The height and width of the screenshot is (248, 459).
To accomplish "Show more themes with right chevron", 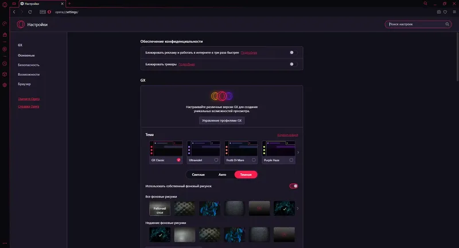I will 298,152.
